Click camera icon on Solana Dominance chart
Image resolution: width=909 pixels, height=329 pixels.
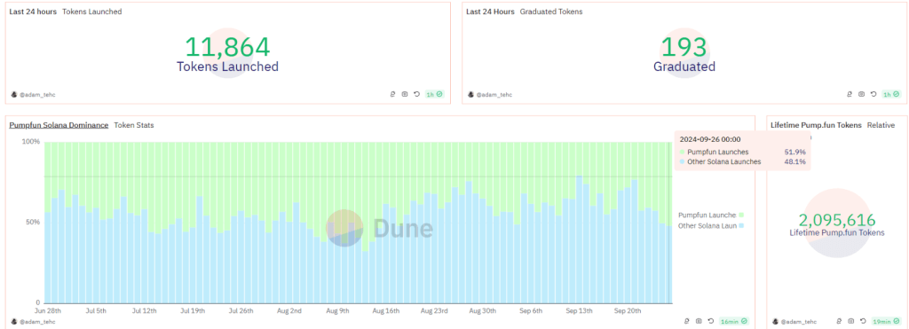tap(699, 320)
